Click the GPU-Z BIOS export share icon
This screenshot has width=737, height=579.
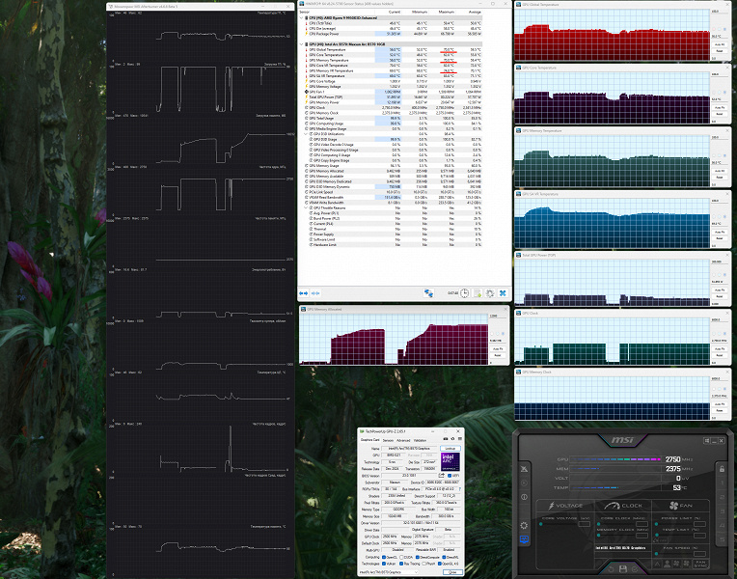pyautogui.click(x=443, y=474)
